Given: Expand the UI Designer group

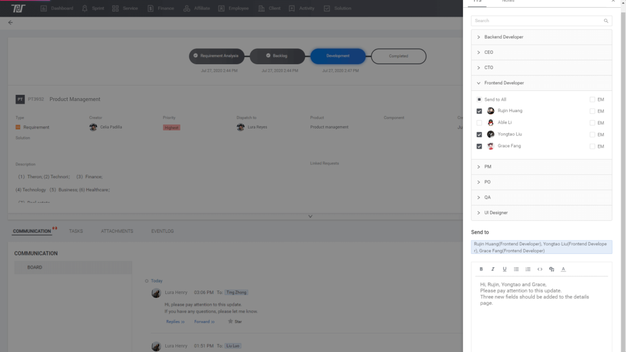Looking at the screenshot, I should tap(496, 213).
